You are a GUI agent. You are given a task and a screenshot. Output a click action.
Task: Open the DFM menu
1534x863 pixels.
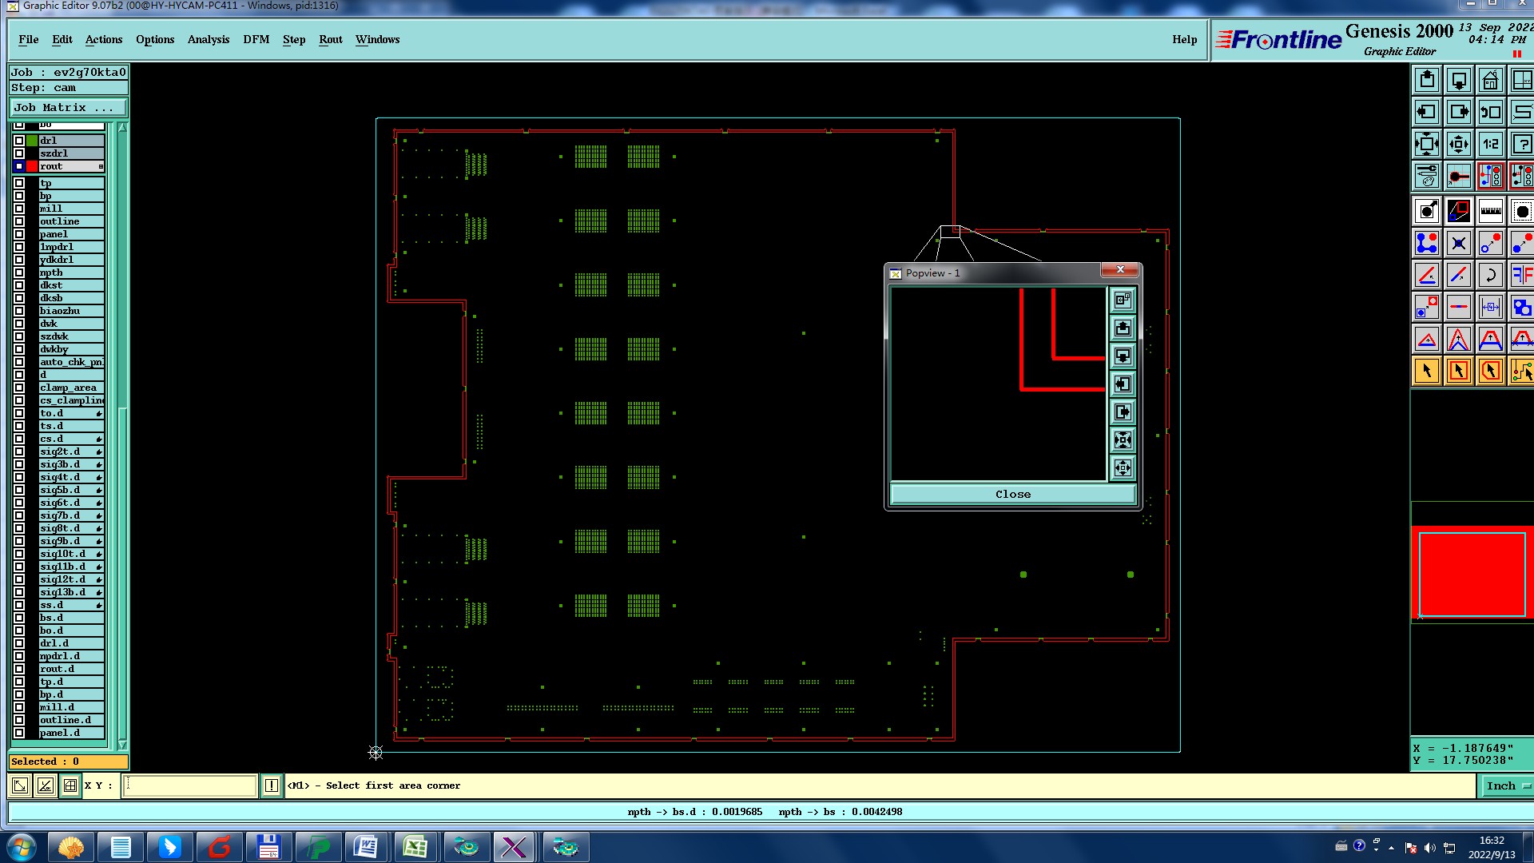coord(256,39)
